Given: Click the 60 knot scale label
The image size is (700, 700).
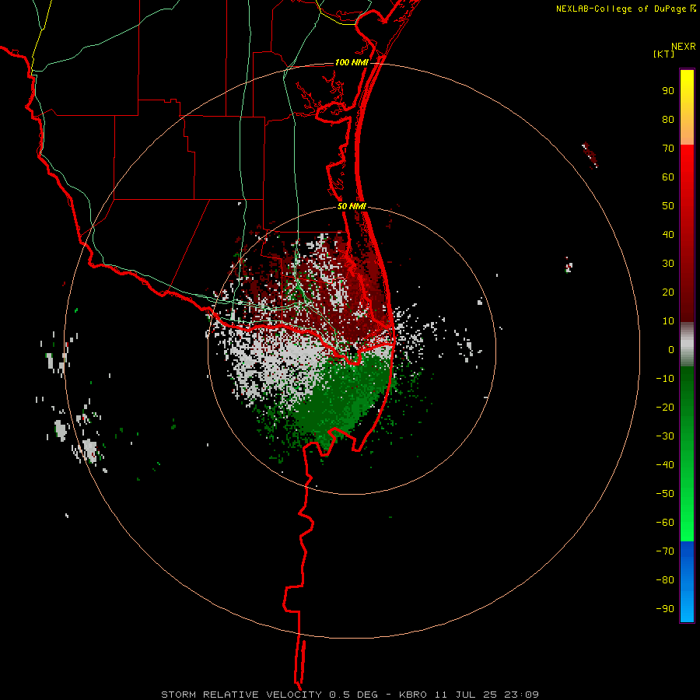Looking at the screenshot, I should 668,177.
